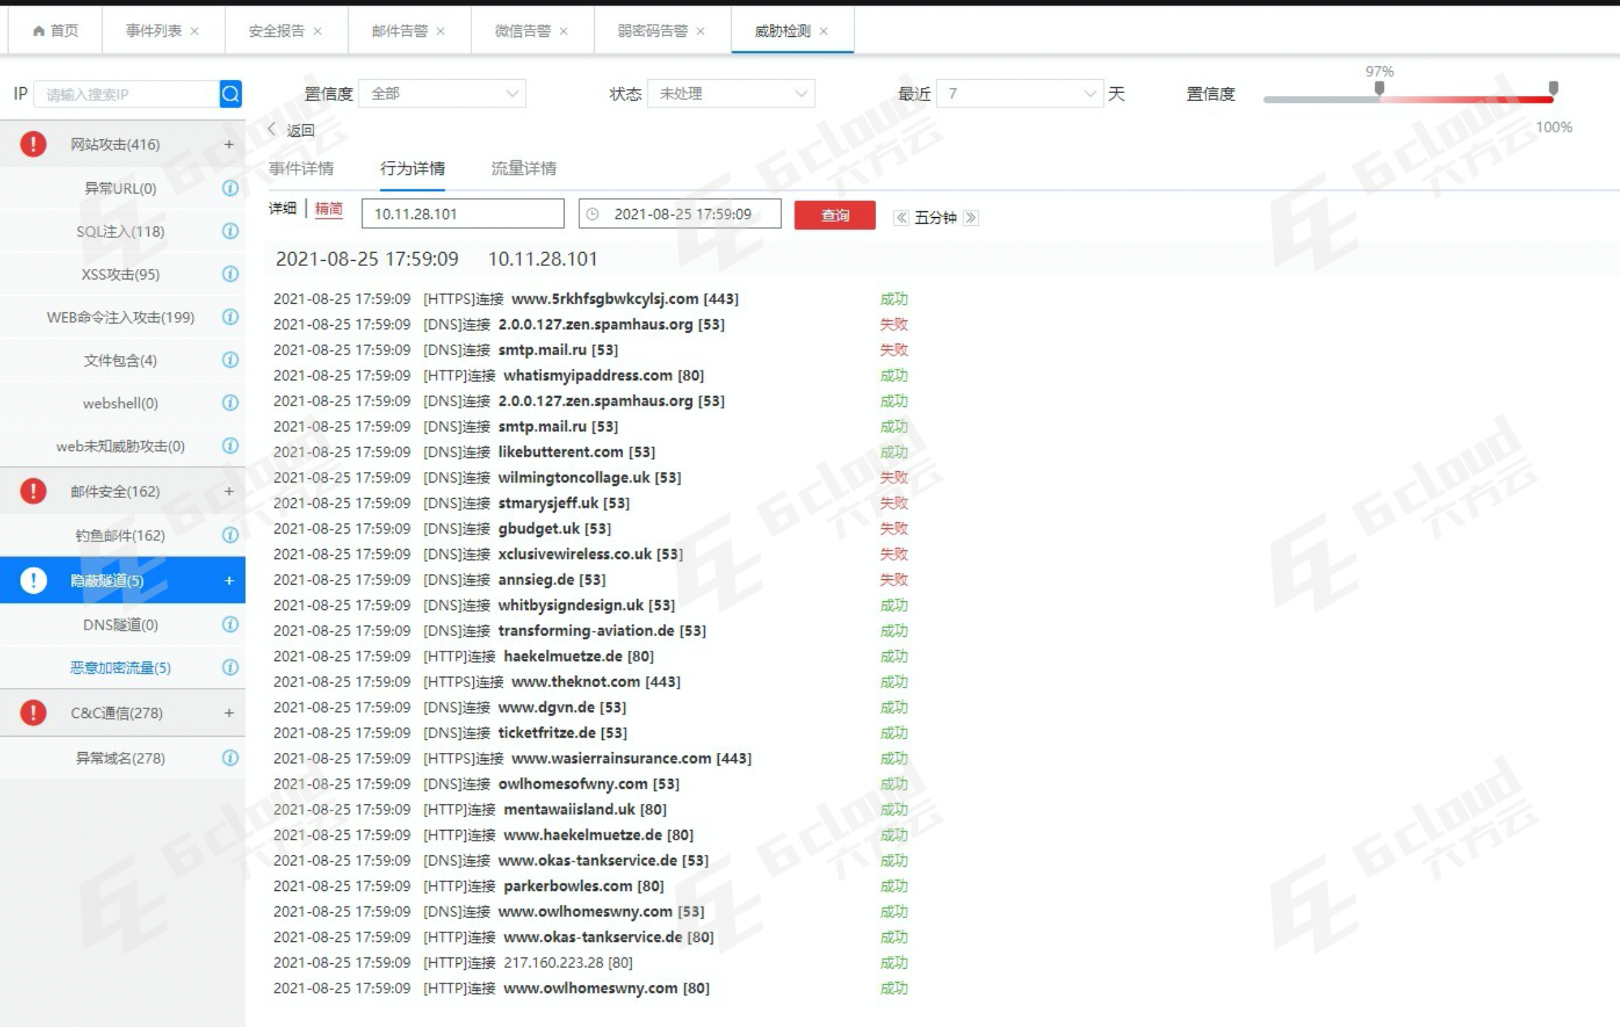1620x1027 pixels.
Task: Click the red 查询 button
Action: [x=834, y=215]
